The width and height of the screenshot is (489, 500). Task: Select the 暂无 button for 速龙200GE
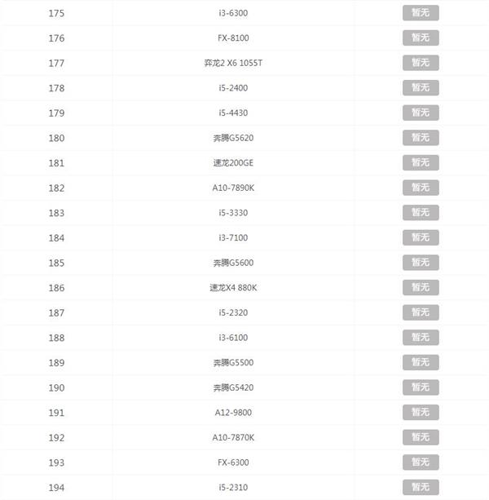click(x=420, y=162)
